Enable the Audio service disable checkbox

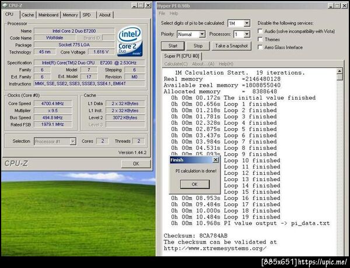pos(260,31)
